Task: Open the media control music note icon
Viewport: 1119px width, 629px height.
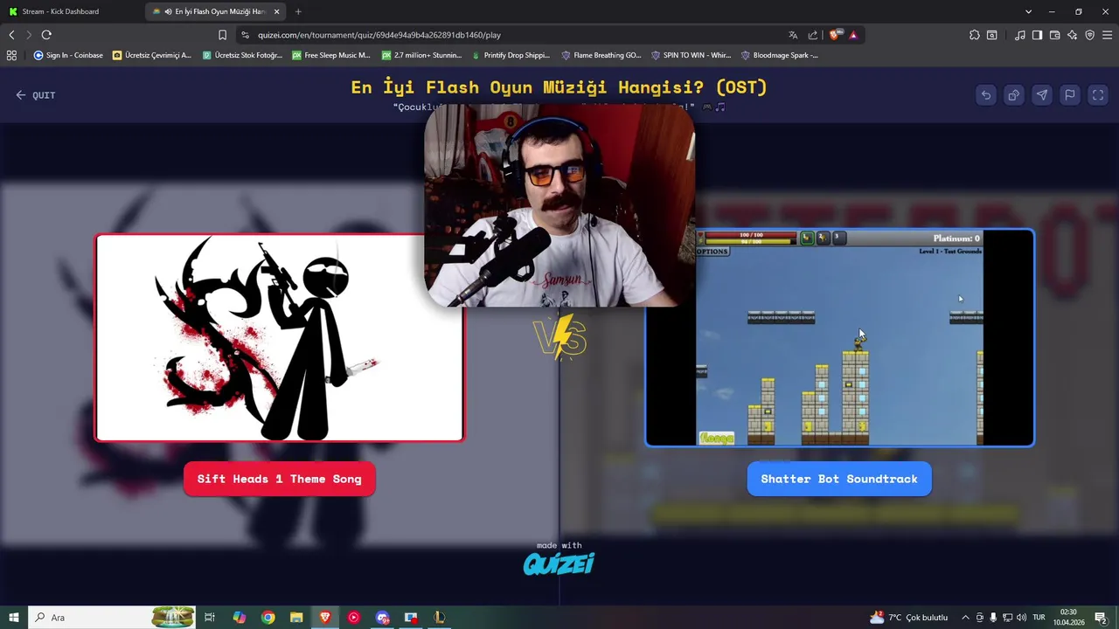Action: pyautogui.click(x=1020, y=35)
